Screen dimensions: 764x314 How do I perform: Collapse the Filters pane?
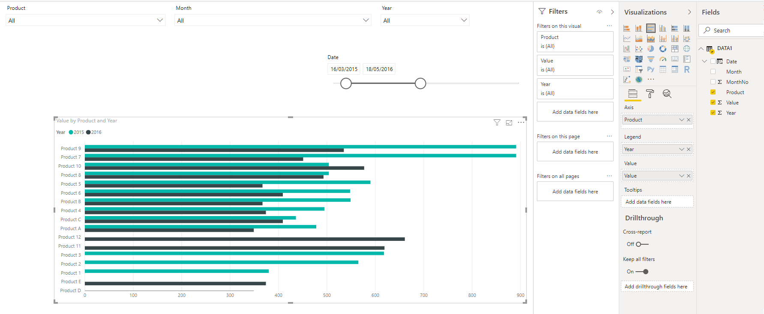click(x=612, y=12)
